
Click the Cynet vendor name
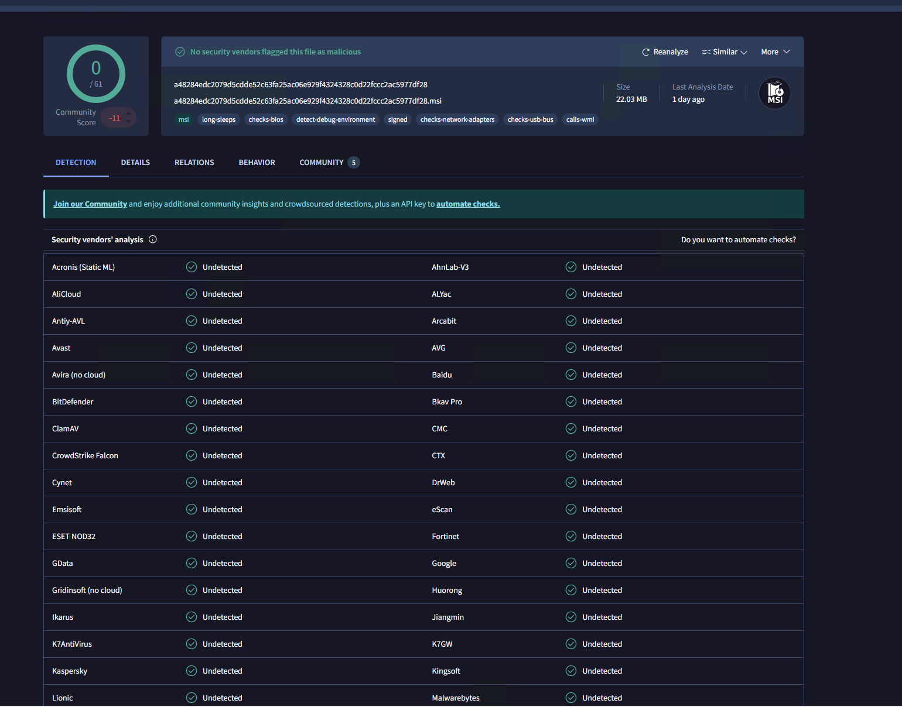62,482
